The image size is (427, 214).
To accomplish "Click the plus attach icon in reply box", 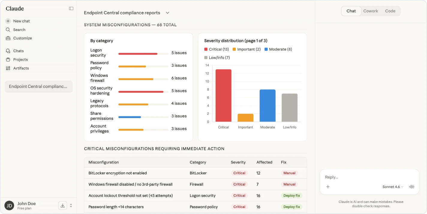I will click(328, 187).
